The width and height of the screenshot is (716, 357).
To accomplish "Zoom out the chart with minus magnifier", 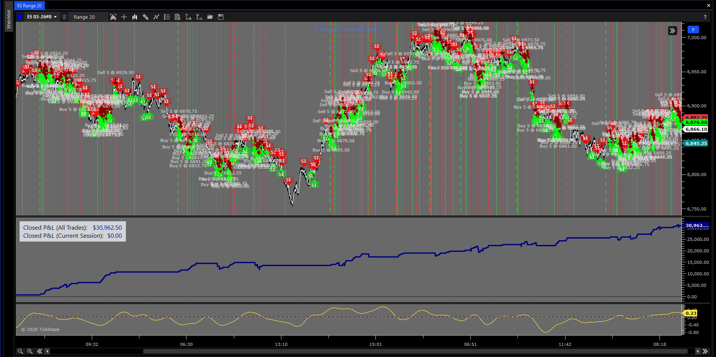I will point(20,351).
